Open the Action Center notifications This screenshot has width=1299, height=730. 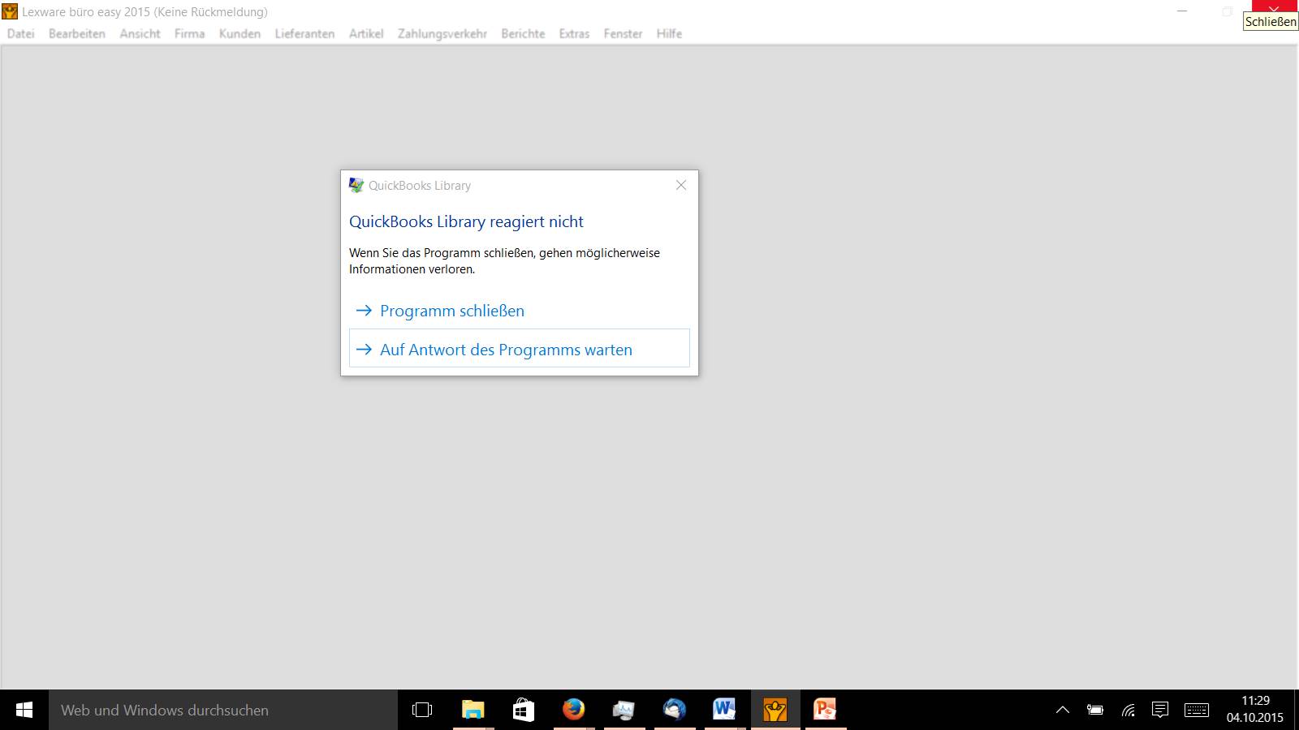pos(1160,710)
